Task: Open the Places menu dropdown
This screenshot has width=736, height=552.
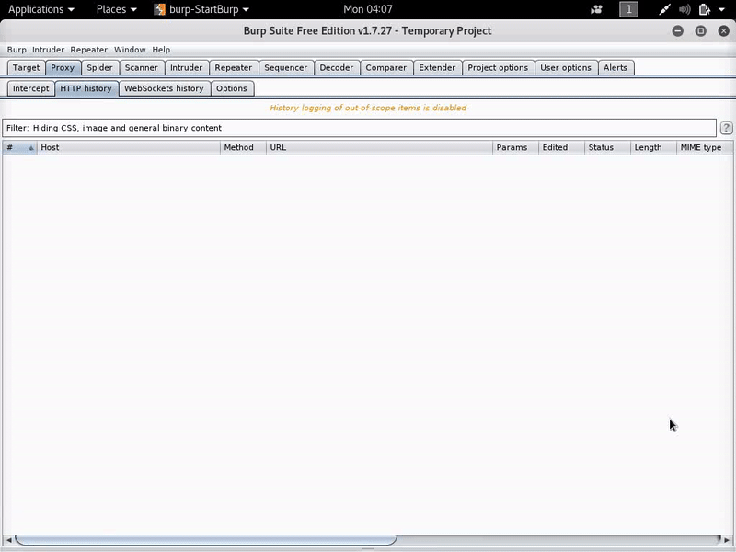Action: click(116, 9)
